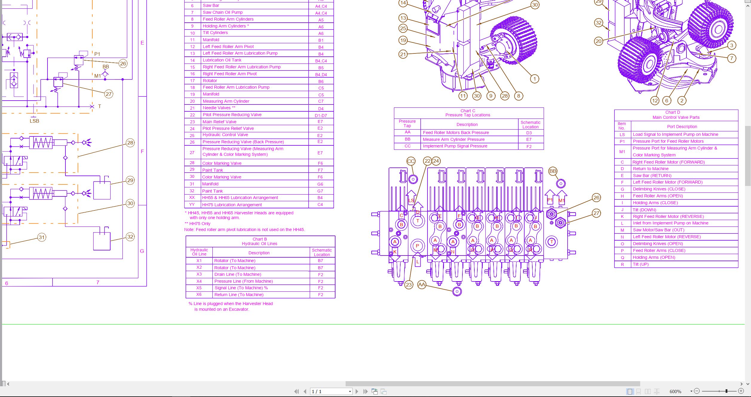Viewport: 751px width, 397px height.
Task: Select 'Measure Arm Cylinder Pressure' text
Action: [453, 139]
